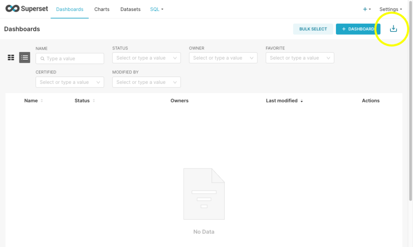Go to the Datasets tab

coord(130,9)
